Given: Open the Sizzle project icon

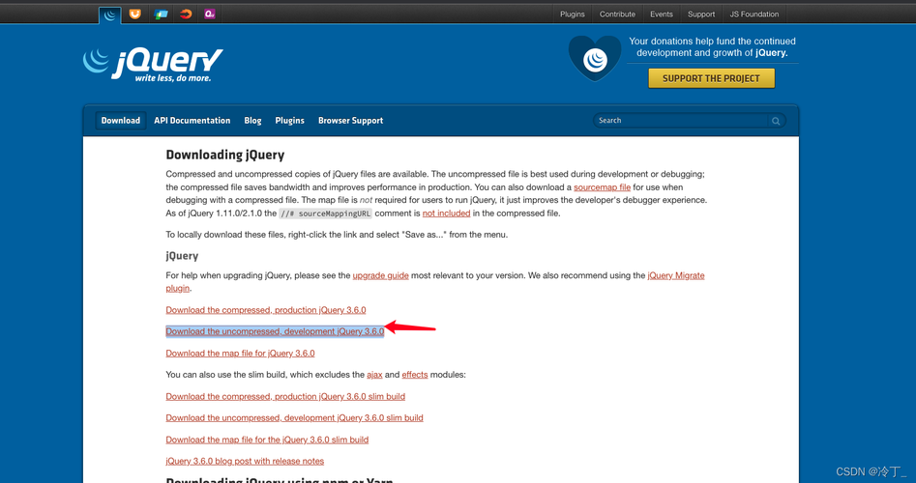Looking at the screenshot, I should click(x=186, y=14).
